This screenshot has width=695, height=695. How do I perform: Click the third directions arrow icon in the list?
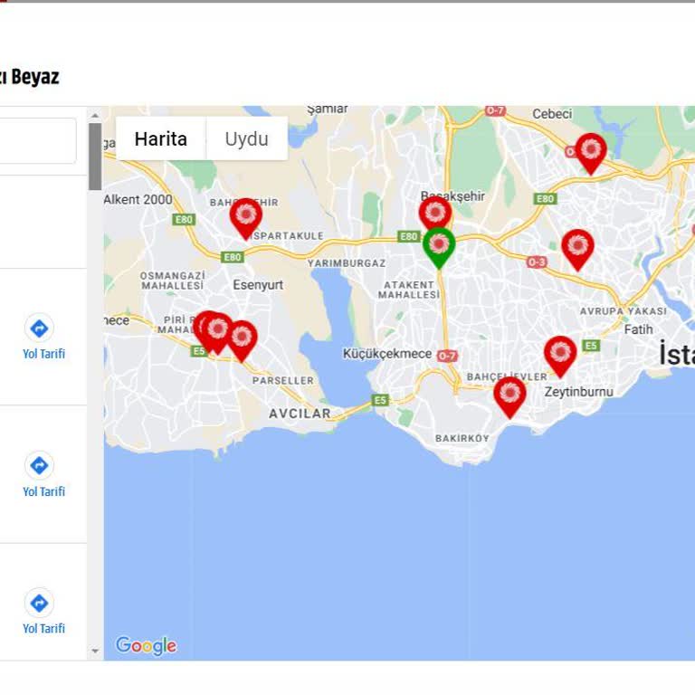click(x=39, y=603)
